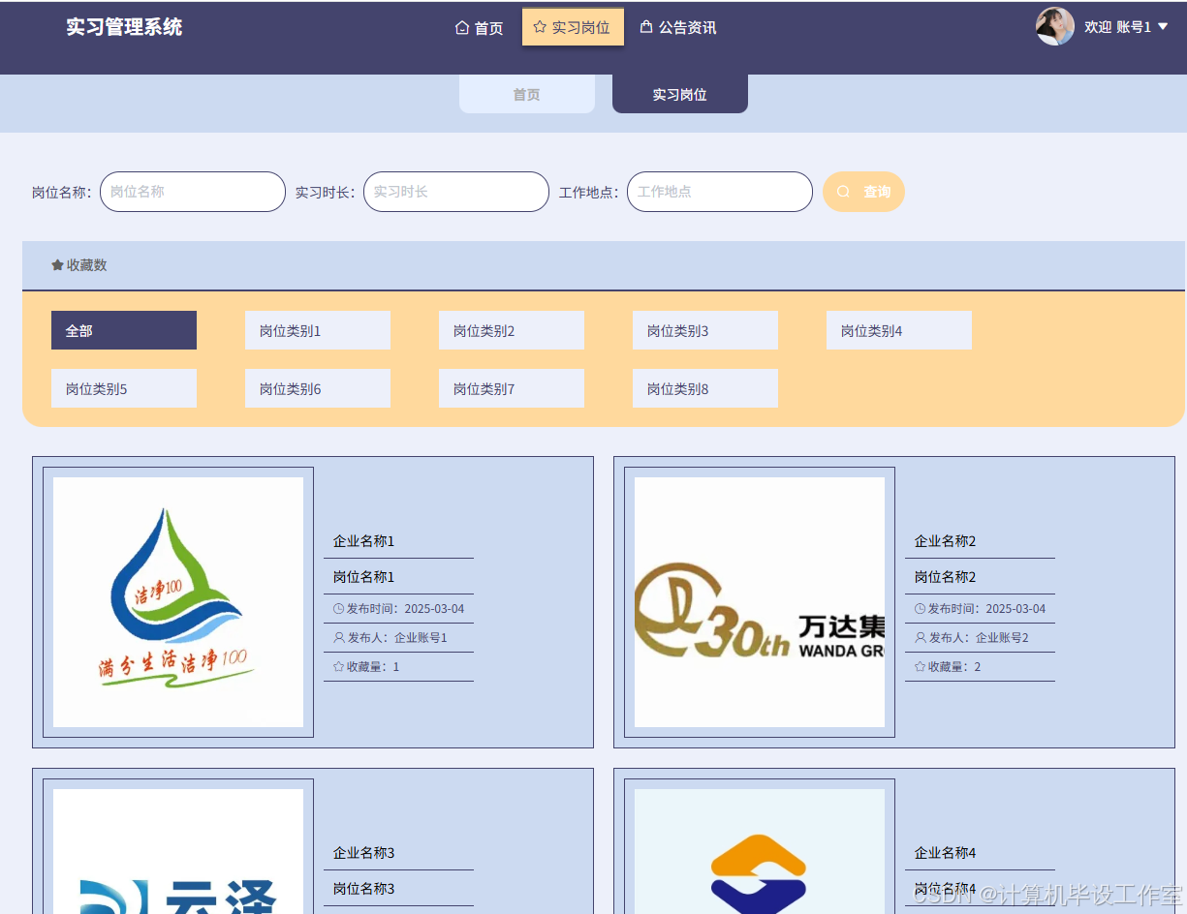Click the 欢迎 账号1 text
1187x914 pixels.
(1117, 27)
